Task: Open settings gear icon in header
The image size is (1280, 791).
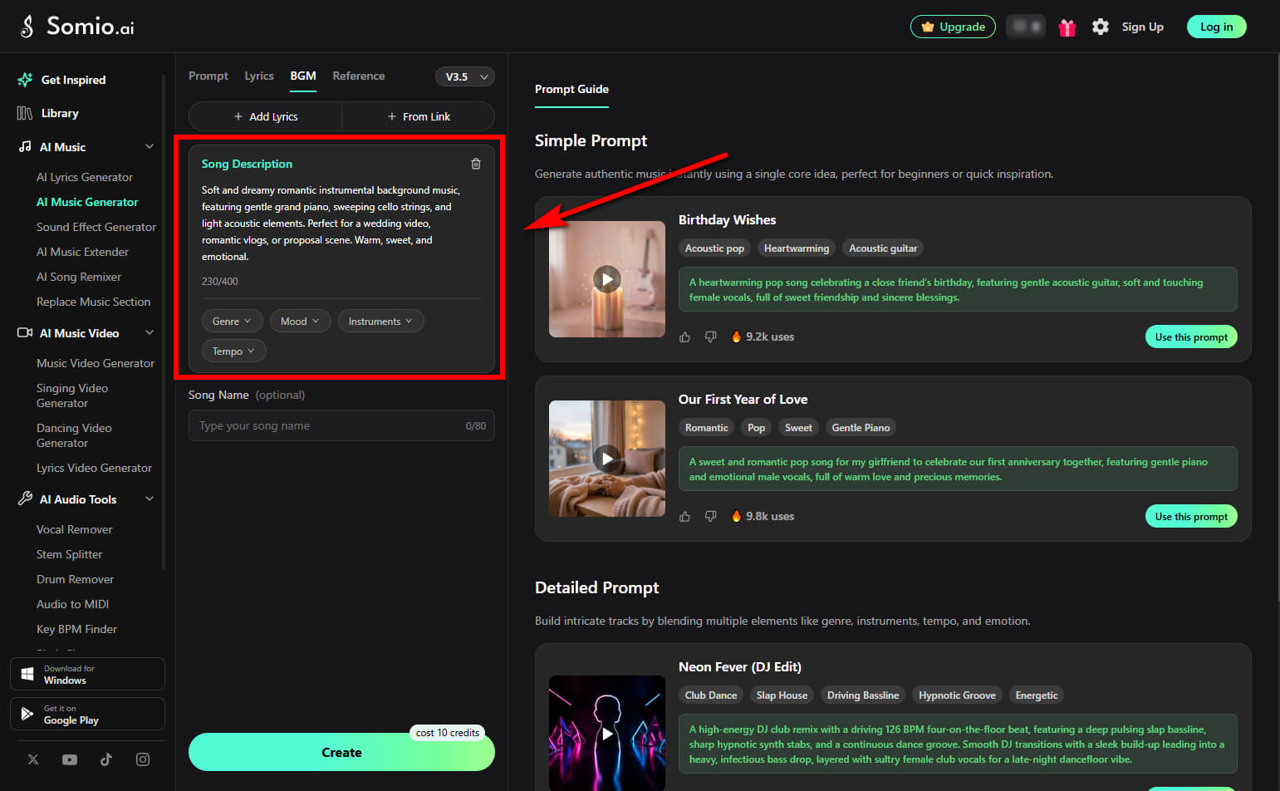Action: 1101,27
